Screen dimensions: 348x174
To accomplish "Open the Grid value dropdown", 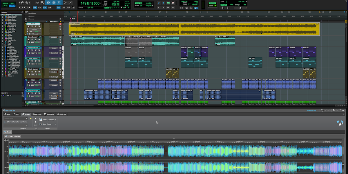I will (246, 1).
